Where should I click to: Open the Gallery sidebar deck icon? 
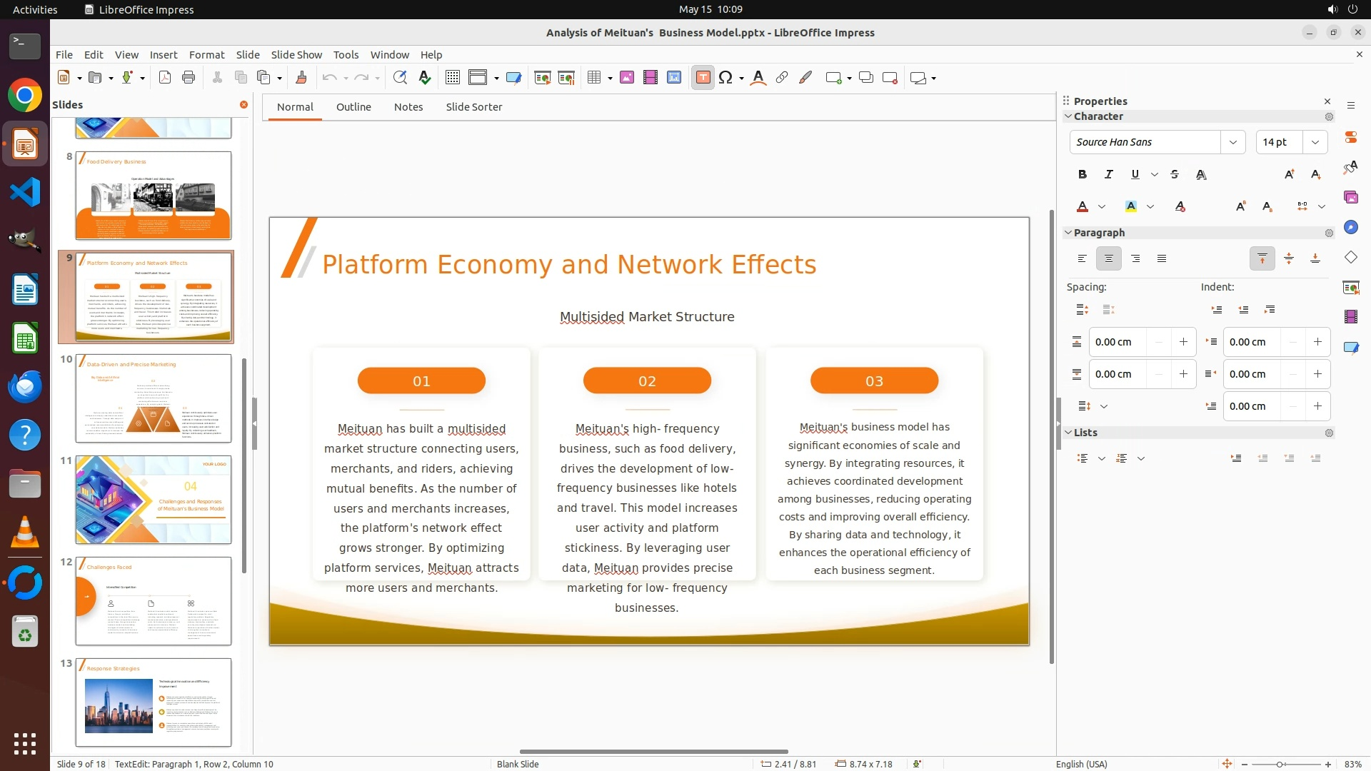pos(1350,197)
